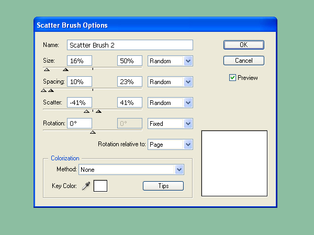This screenshot has width=314, height=235.
Task: Click the Spacing maximum field showing 23%
Action: click(x=130, y=82)
